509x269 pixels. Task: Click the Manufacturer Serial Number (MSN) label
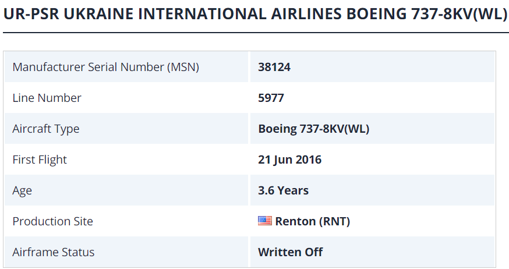105,67
